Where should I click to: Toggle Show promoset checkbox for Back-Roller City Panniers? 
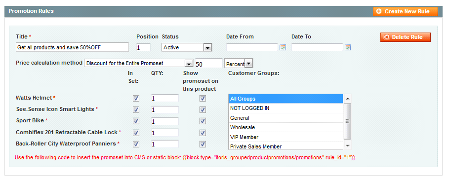point(203,144)
